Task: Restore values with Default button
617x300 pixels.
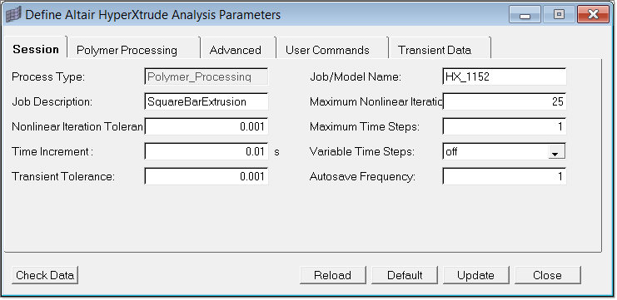Action: [405, 275]
